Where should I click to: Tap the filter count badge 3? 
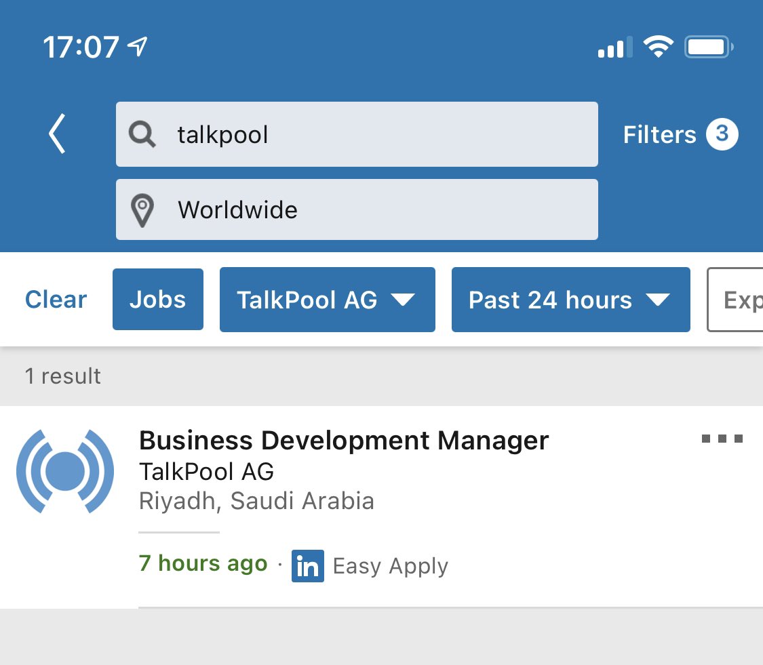tap(722, 134)
